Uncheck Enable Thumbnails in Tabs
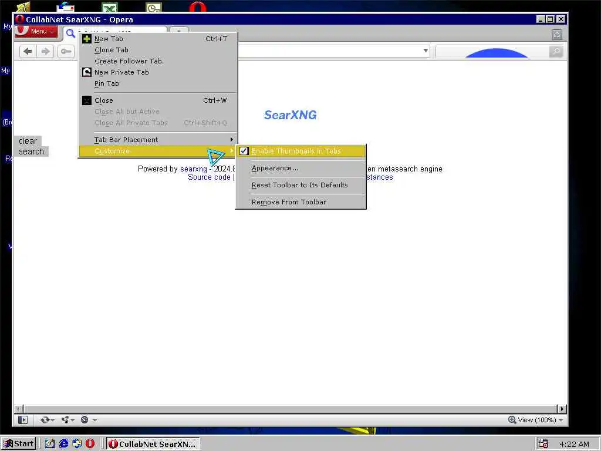The height and width of the screenshot is (451, 601). point(301,151)
